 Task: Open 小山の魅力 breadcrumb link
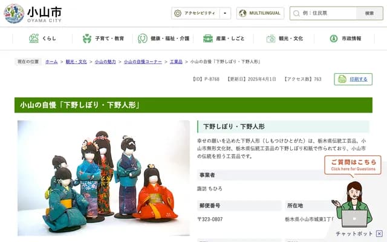105,62
